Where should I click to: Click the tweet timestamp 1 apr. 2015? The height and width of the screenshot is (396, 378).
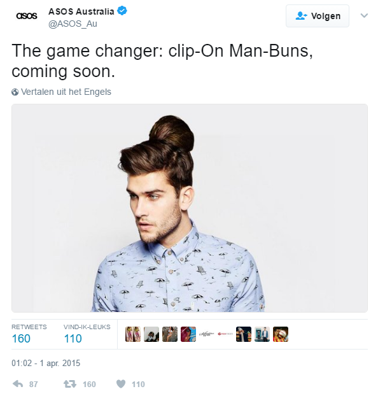pyautogui.click(x=46, y=363)
